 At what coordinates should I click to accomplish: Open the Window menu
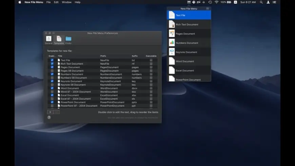tap(66, 2)
